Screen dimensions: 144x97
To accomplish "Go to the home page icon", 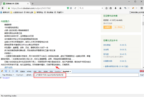I will click(120, 8).
